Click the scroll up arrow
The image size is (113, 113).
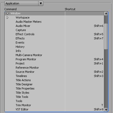[106, 14]
